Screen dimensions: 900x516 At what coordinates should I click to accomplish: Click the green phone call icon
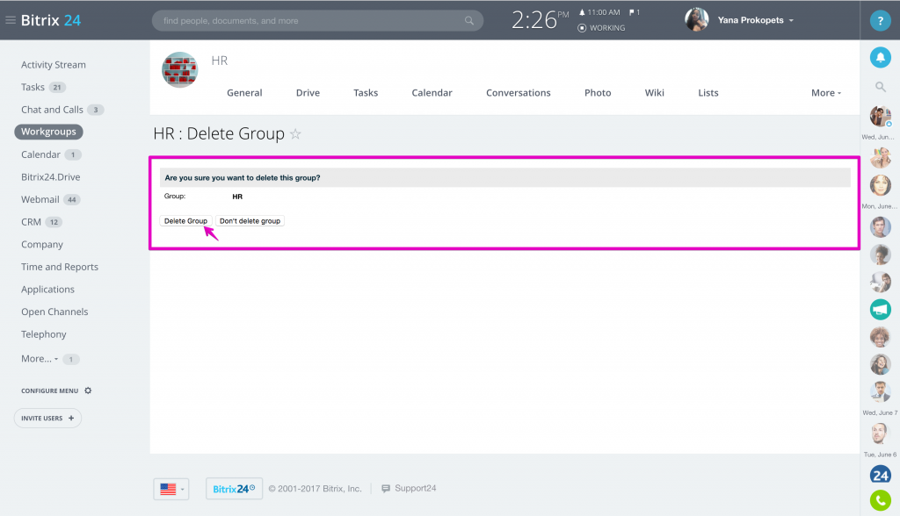point(880,500)
